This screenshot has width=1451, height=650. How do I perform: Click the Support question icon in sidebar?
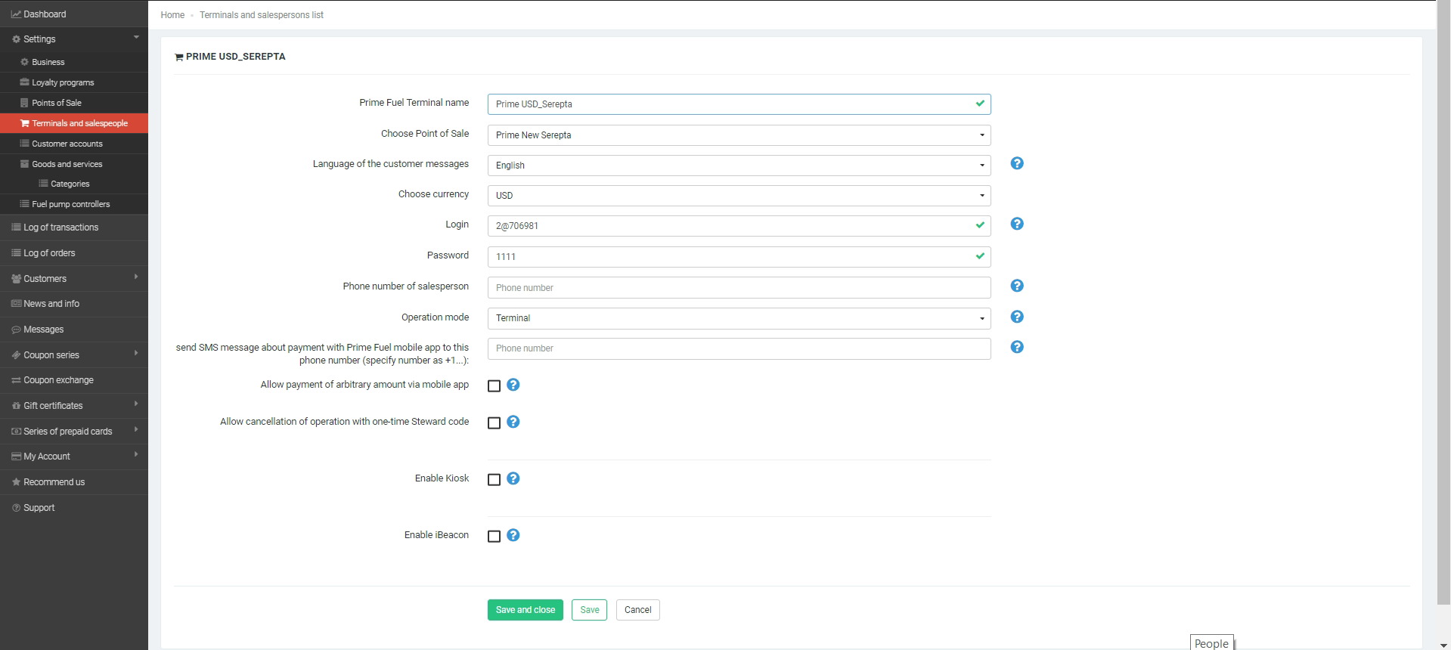(x=16, y=508)
